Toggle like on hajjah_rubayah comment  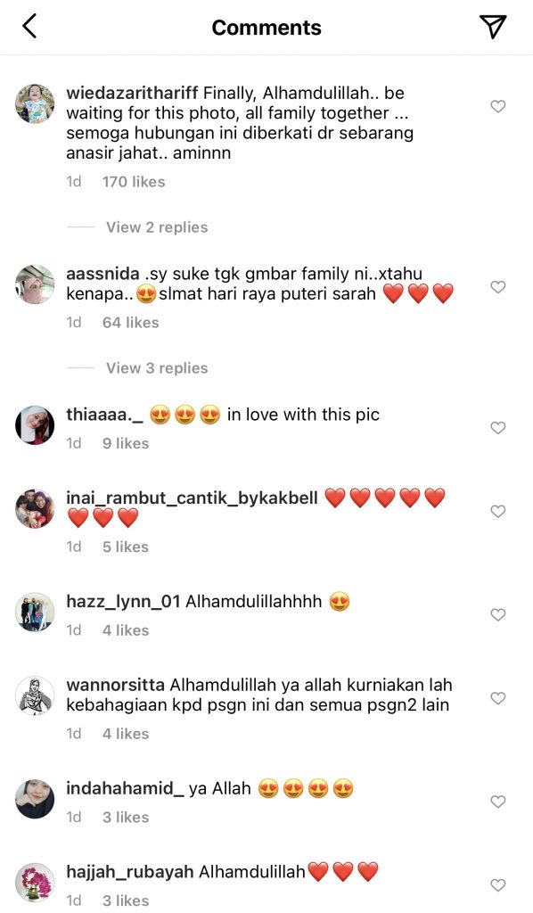pos(498,885)
